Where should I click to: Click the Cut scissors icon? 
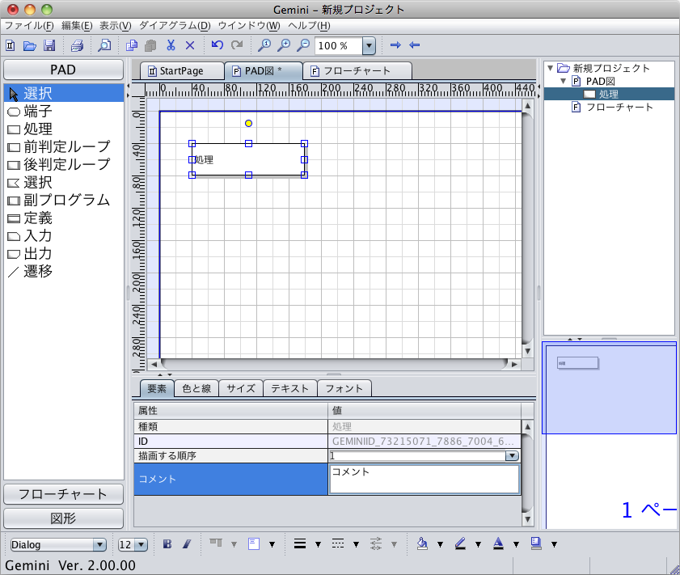click(x=171, y=45)
